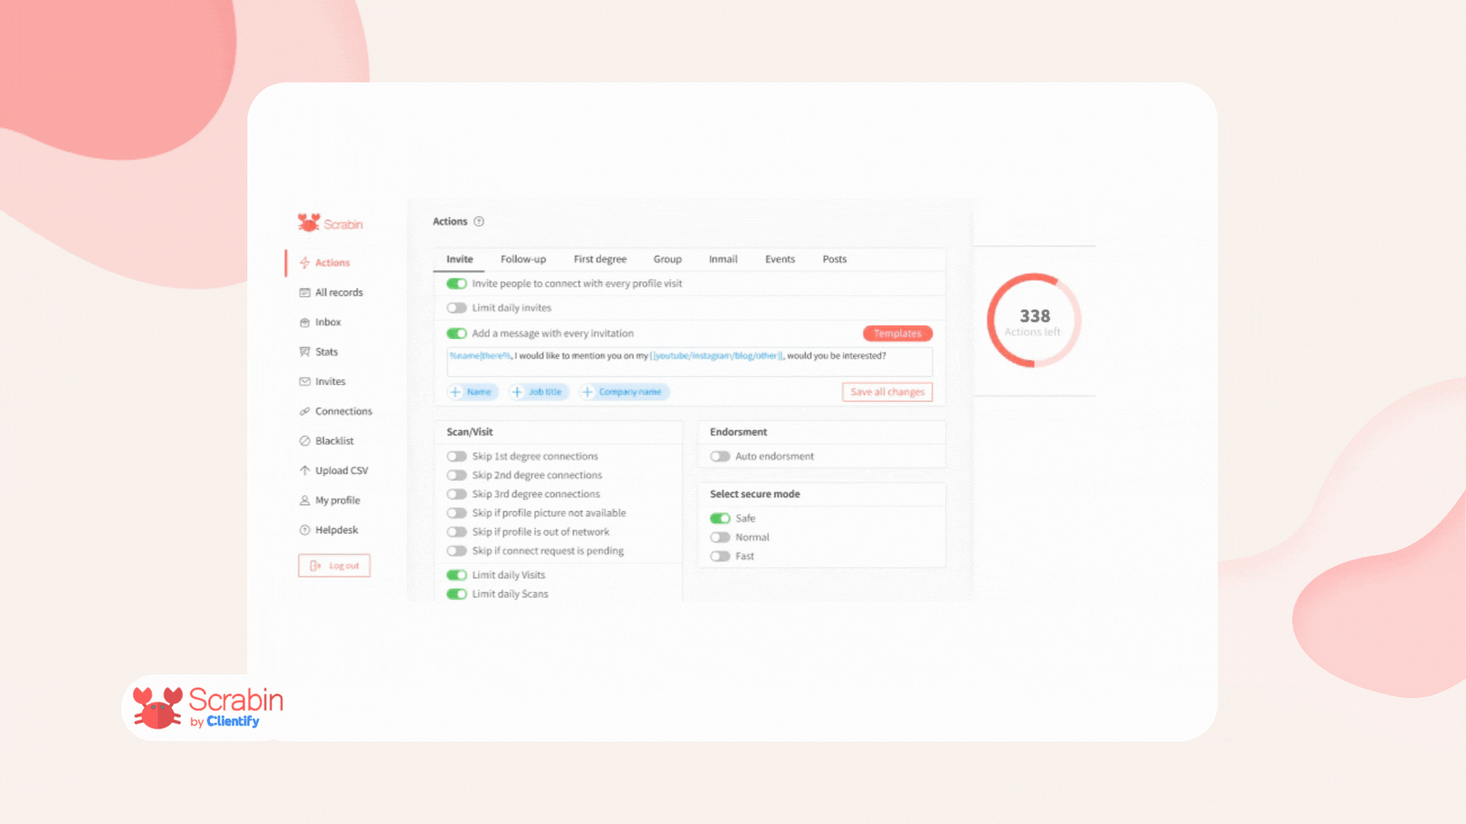Open the Actions lightning icon in sidebar

pyautogui.click(x=305, y=262)
